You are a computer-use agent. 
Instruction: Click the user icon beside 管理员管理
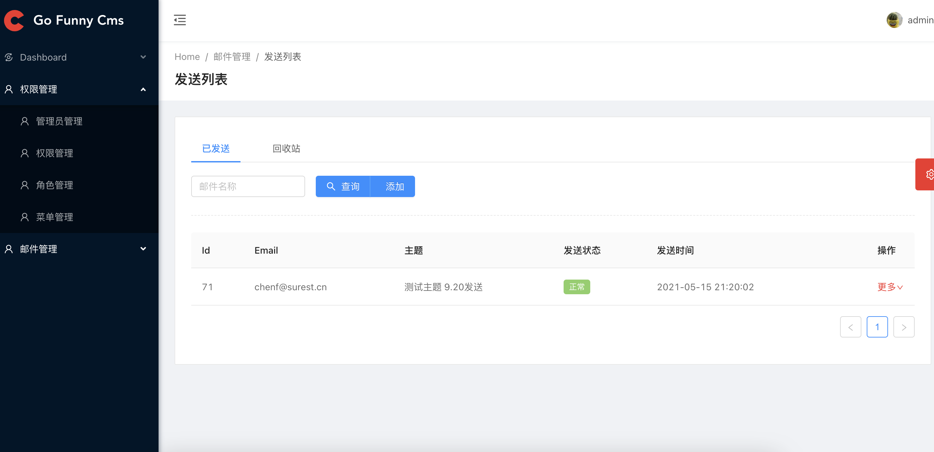[25, 121]
